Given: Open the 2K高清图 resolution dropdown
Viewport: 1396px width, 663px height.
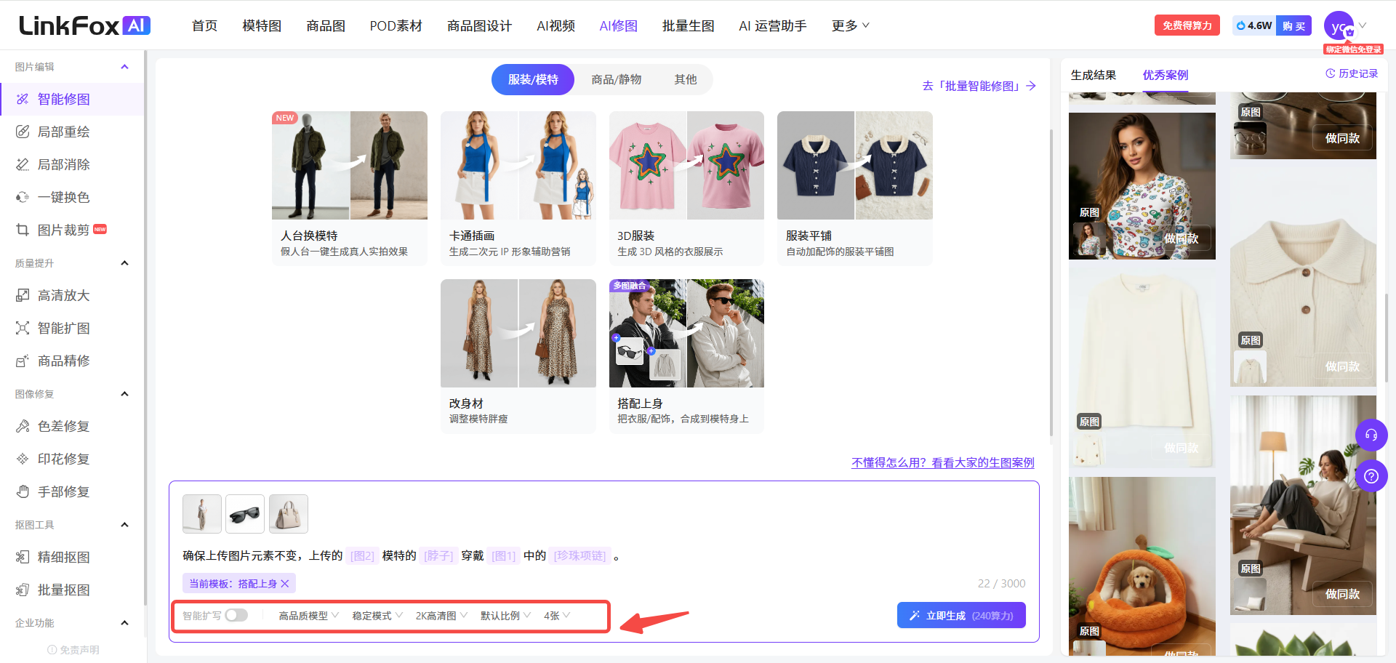Looking at the screenshot, I should (441, 616).
